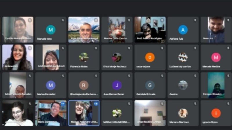Click the speaking indicator on Mario Daniel Vera's tile

63,103
